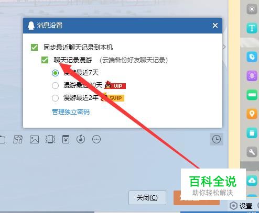Image resolution: width=259 pixels, height=213 pixels.
Task: Click the orange location pin sidebar icon
Action: coord(252,114)
